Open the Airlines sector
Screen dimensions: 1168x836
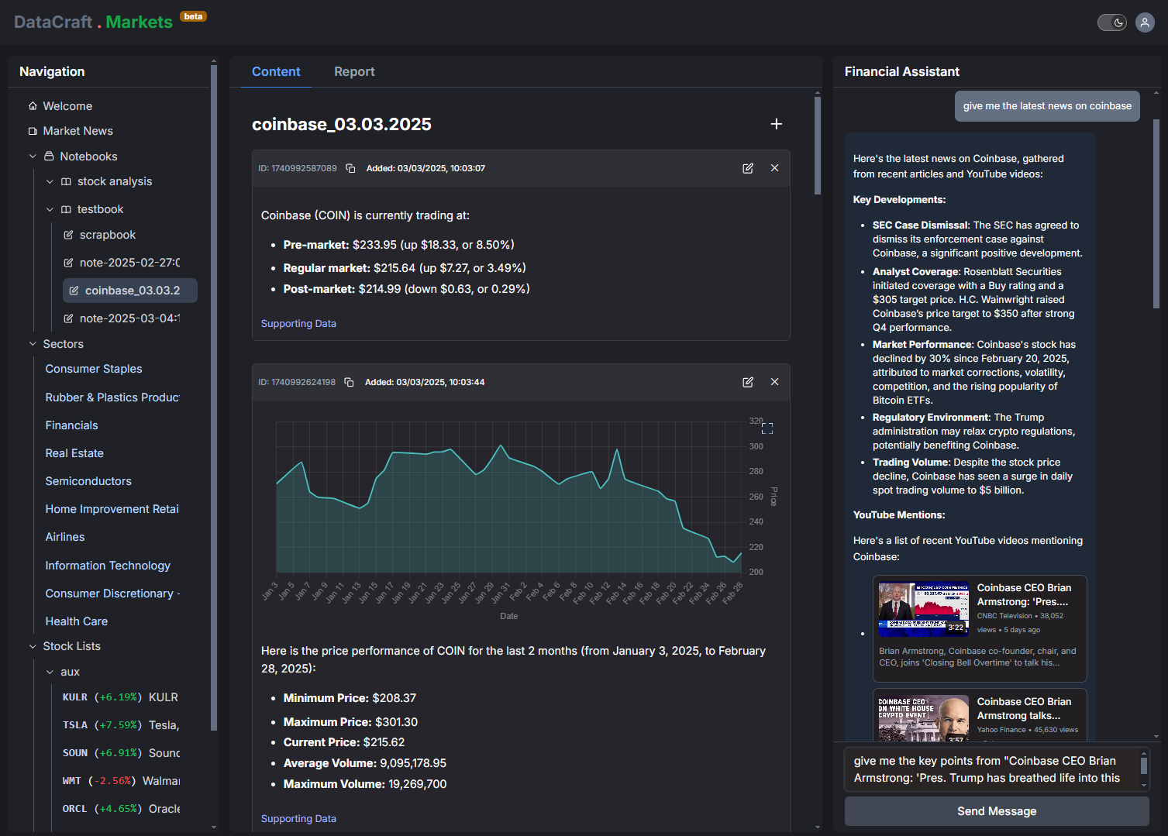[x=65, y=537]
